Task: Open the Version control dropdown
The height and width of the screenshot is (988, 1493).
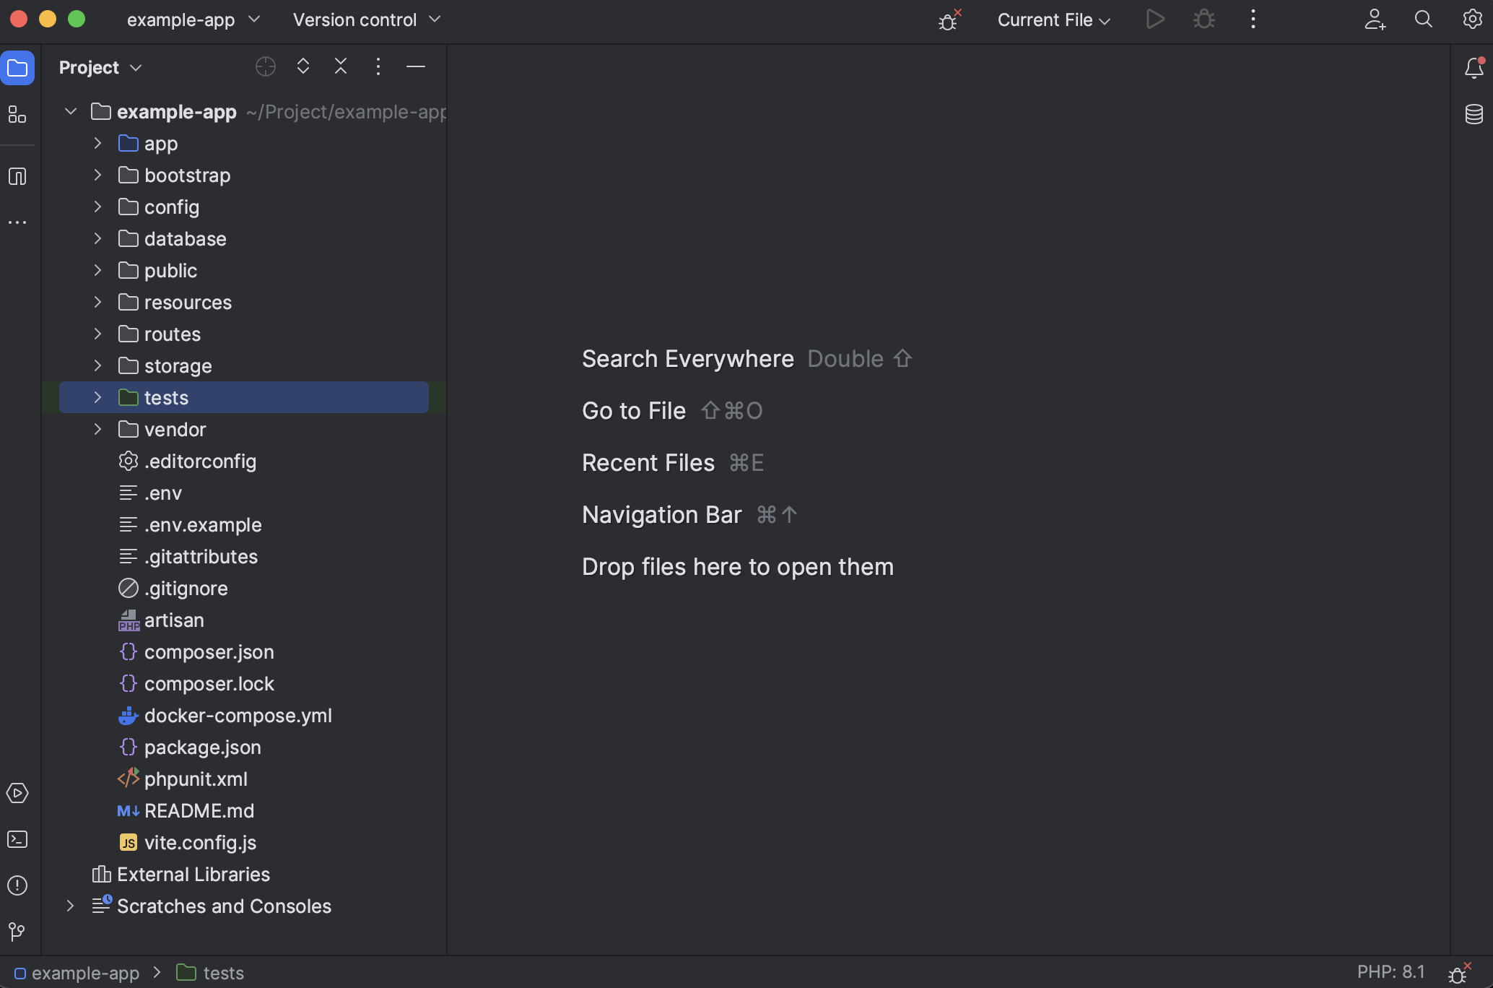Action: 366,20
